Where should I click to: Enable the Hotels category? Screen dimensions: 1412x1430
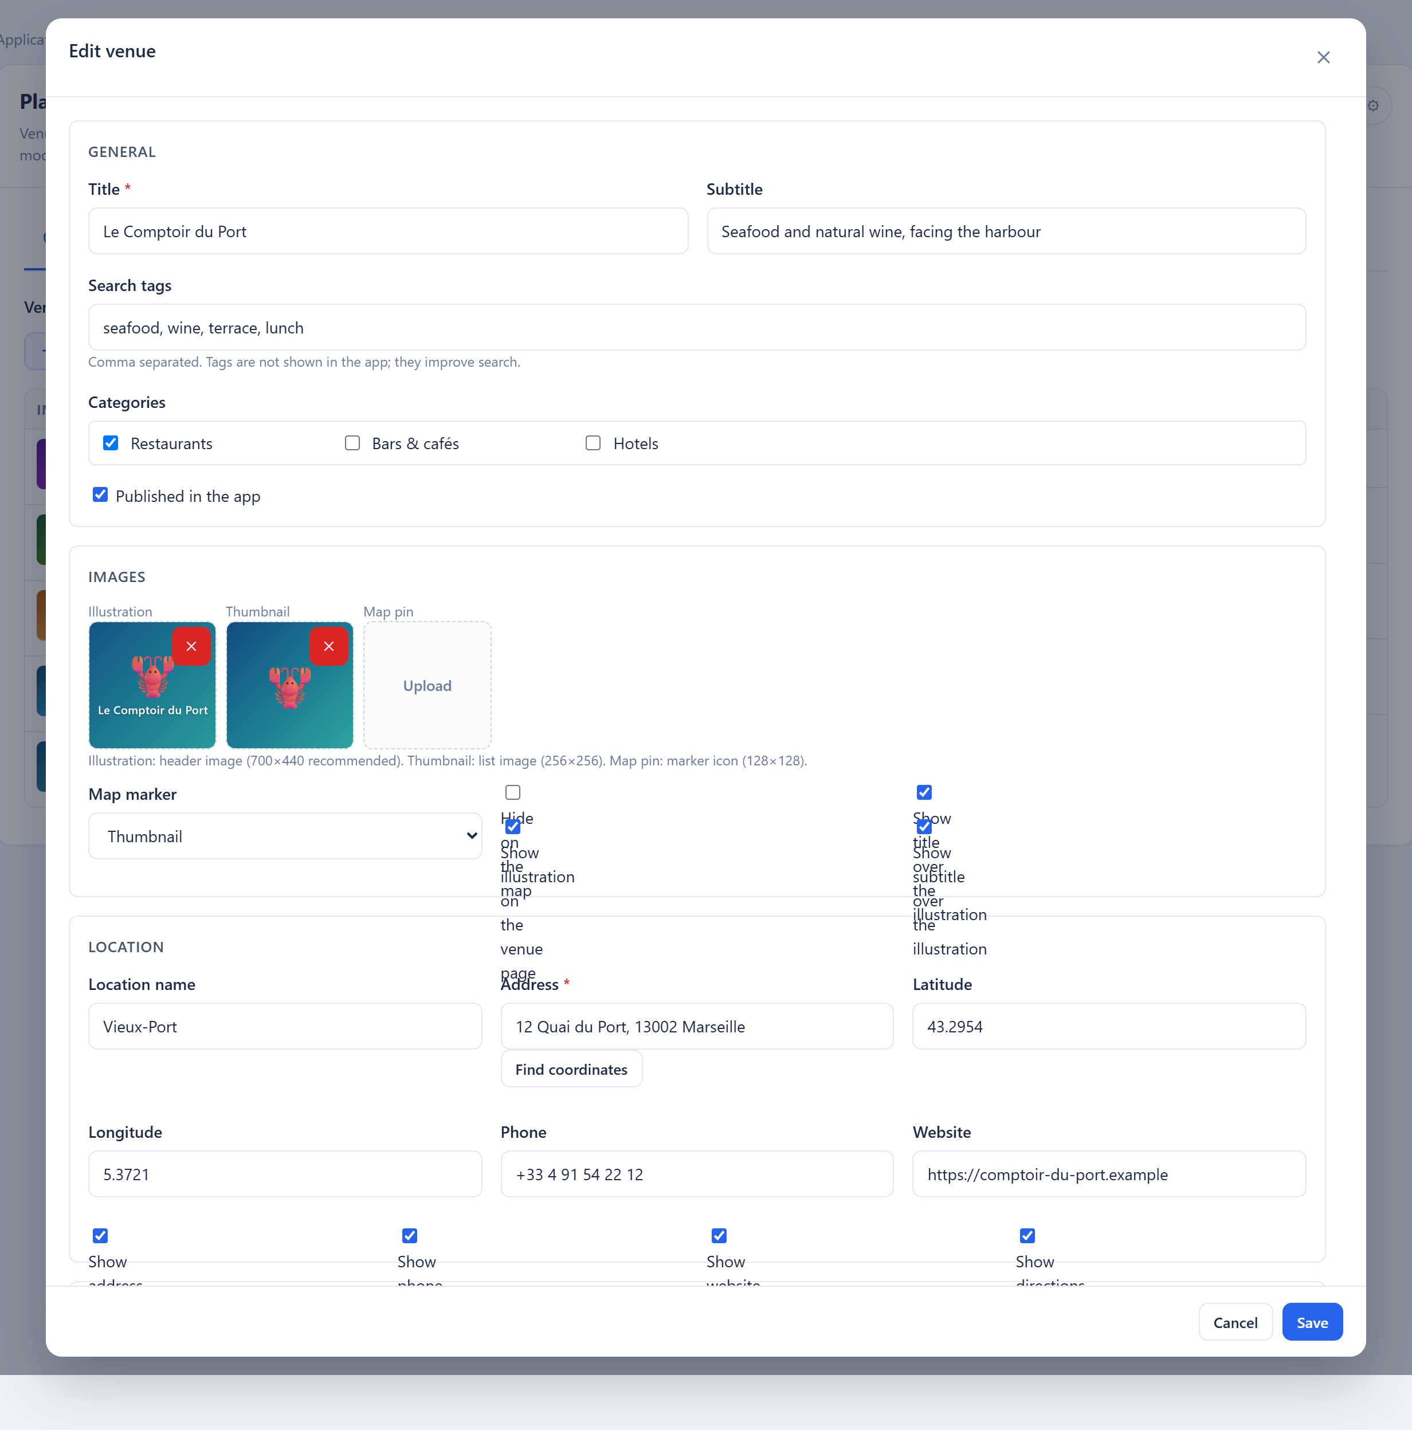coord(593,443)
